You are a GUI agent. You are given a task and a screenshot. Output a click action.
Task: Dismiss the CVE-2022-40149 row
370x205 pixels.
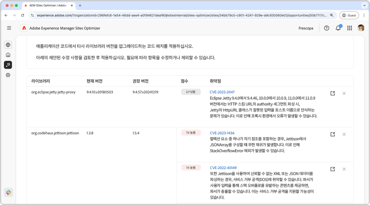click(344, 169)
